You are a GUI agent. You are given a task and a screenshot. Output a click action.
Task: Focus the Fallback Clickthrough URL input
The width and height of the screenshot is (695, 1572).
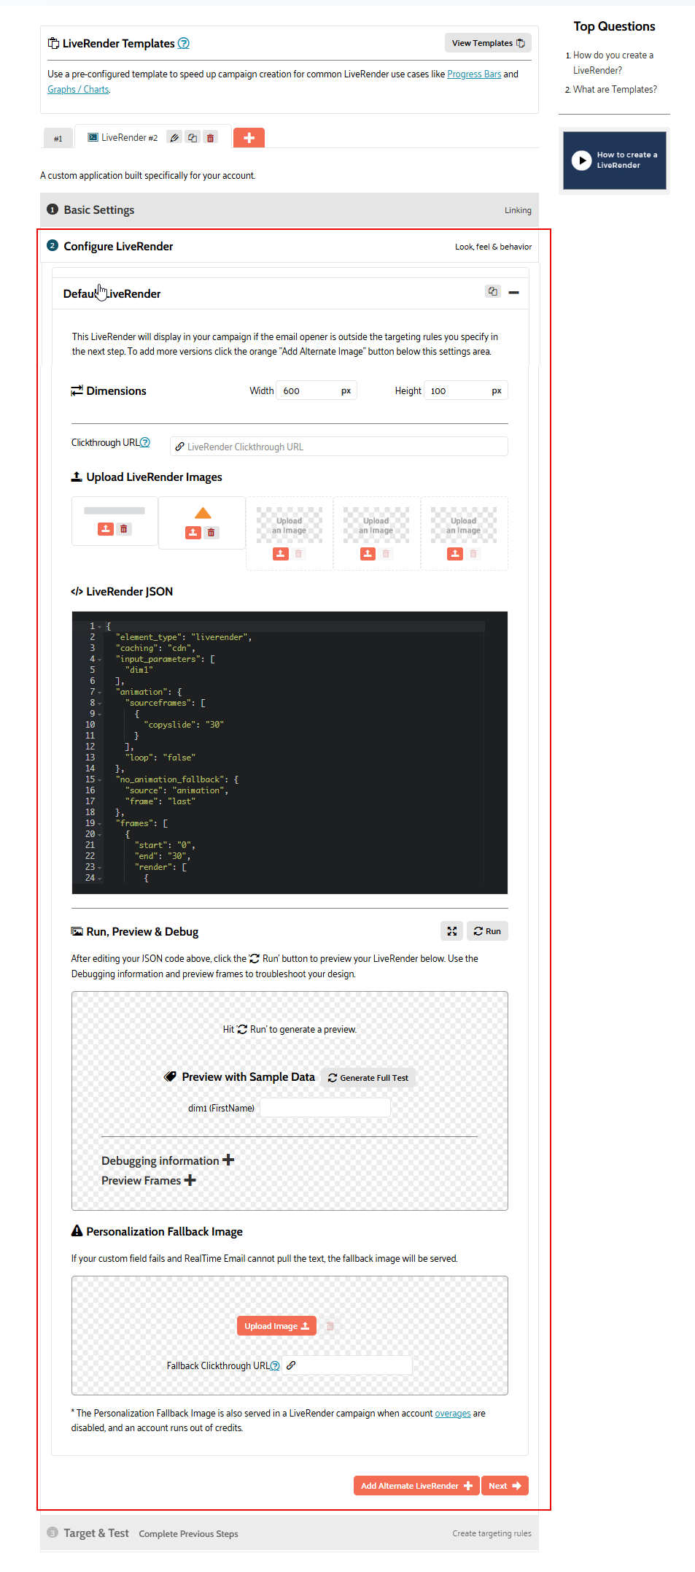pos(348,1365)
